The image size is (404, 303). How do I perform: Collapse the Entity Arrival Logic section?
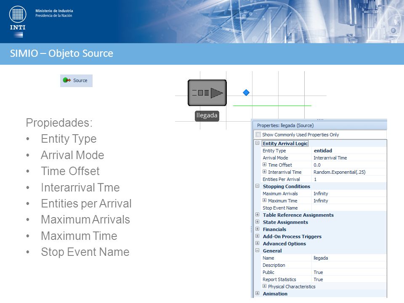tap(257, 143)
